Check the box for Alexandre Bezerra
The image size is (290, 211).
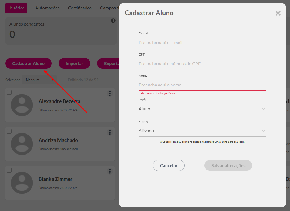point(9,93)
